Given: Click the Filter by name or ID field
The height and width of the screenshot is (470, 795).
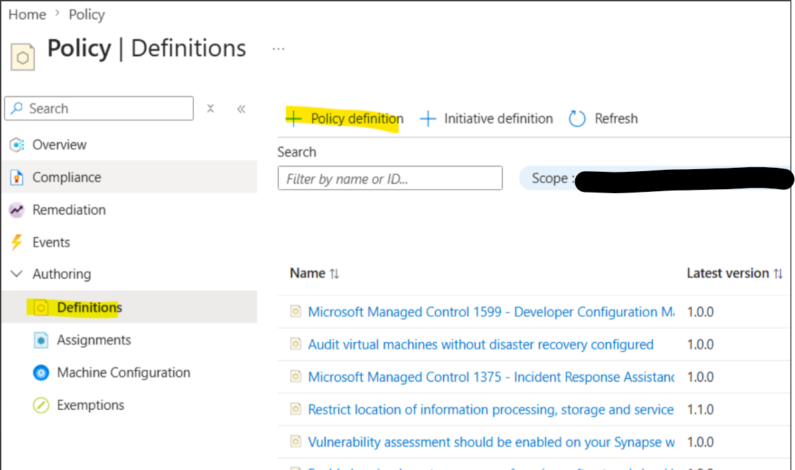Looking at the screenshot, I should pos(390,179).
